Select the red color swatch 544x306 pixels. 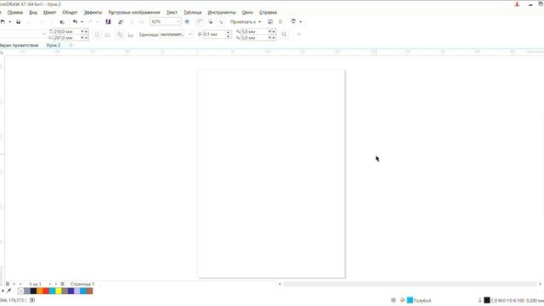click(46, 291)
